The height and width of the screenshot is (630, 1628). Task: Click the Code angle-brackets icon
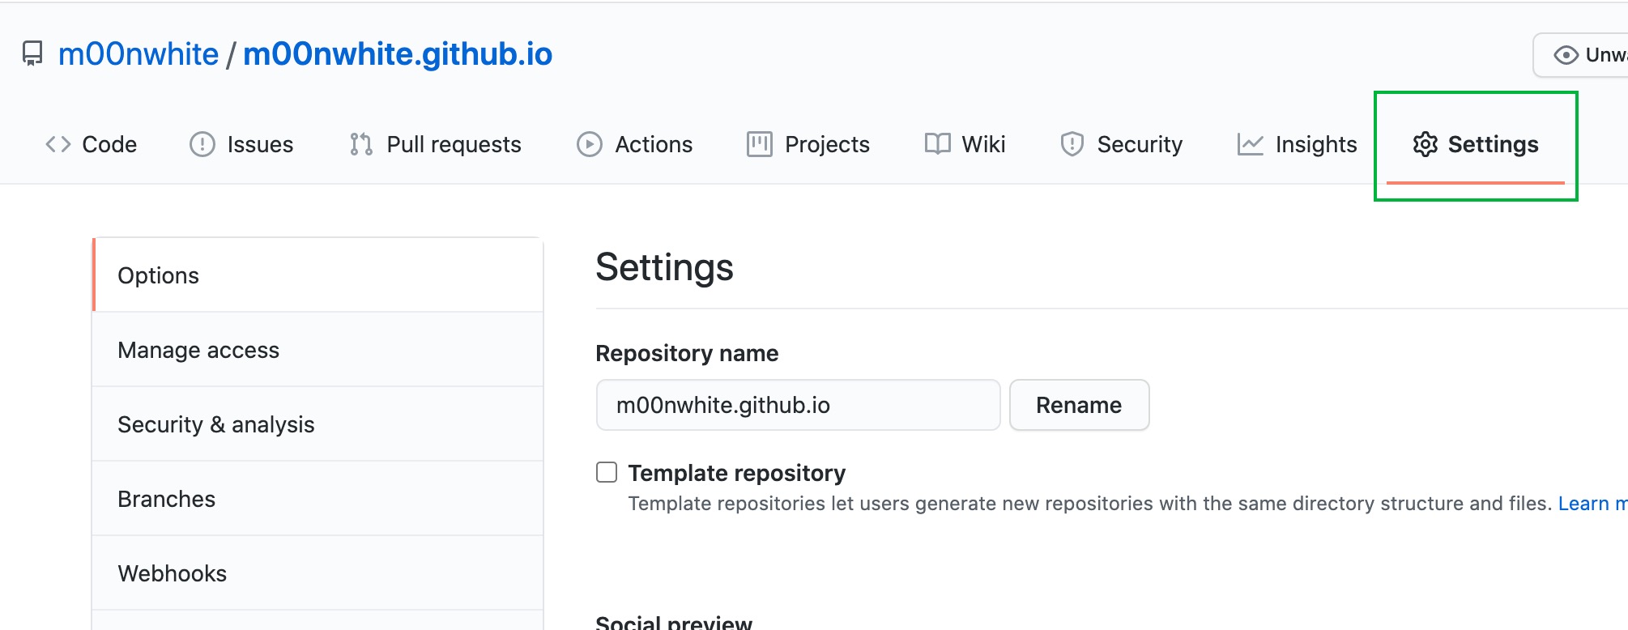(x=58, y=144)
